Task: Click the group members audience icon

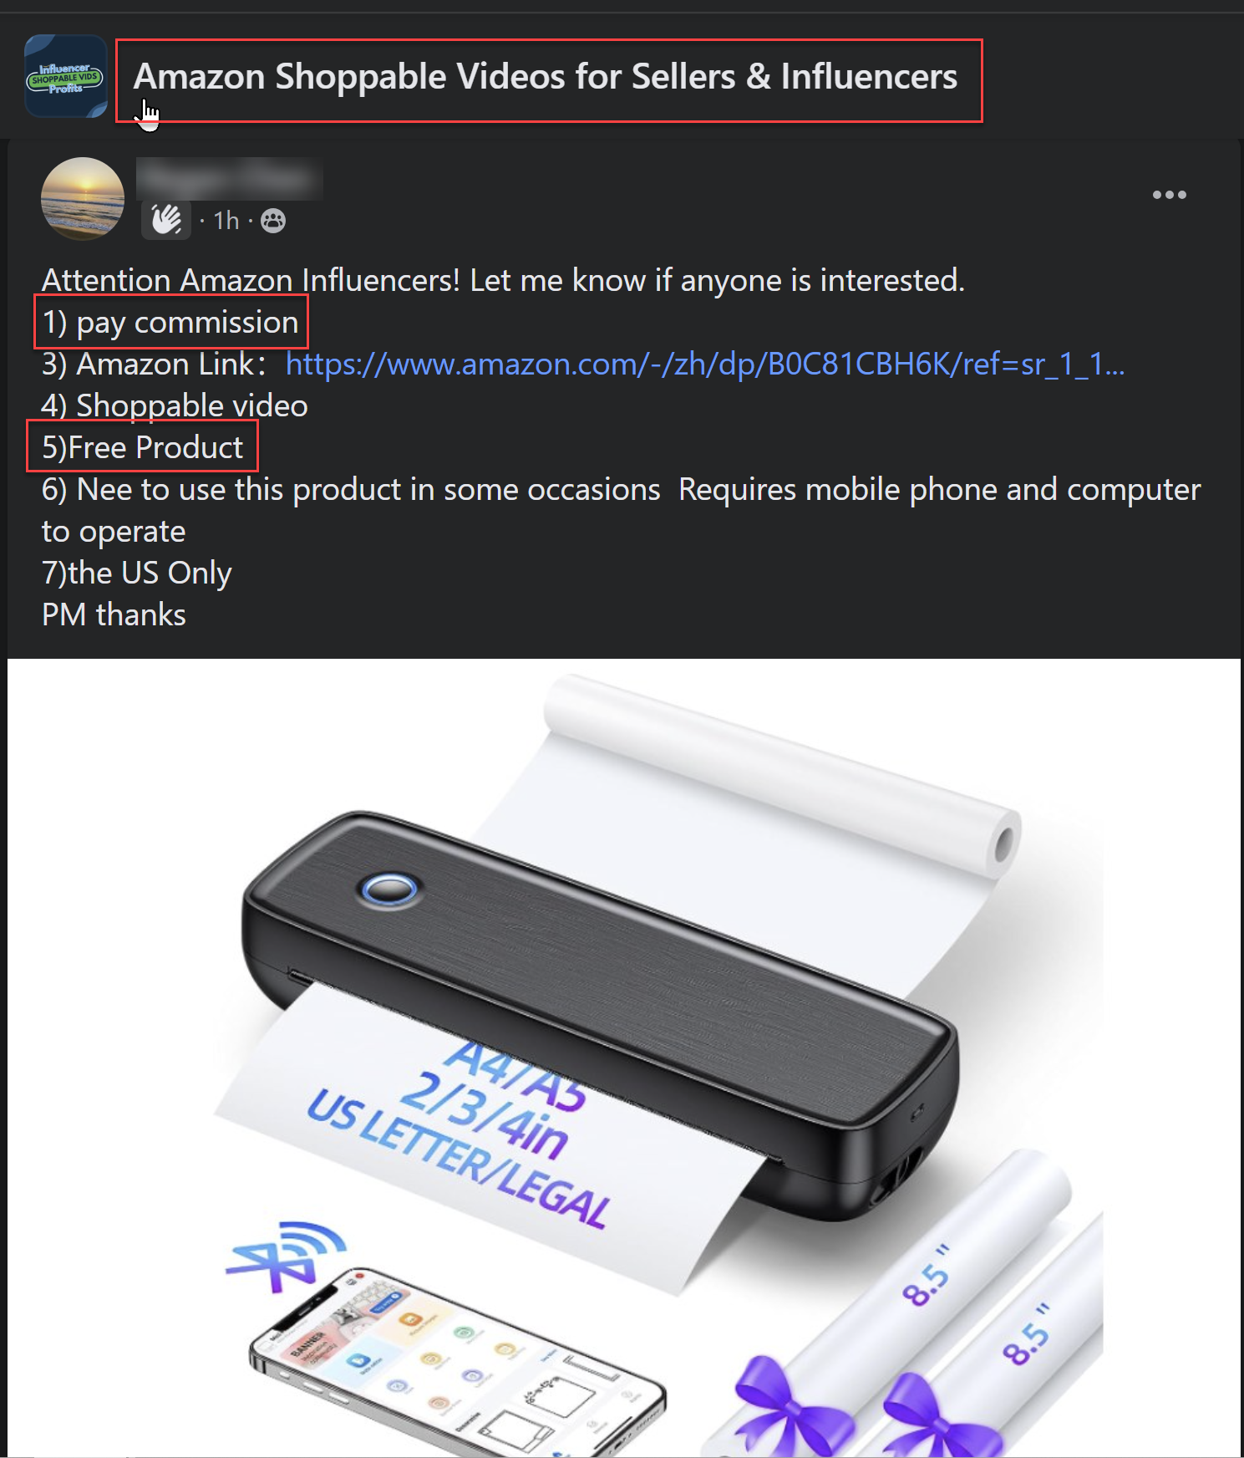Action: (273, 221)
